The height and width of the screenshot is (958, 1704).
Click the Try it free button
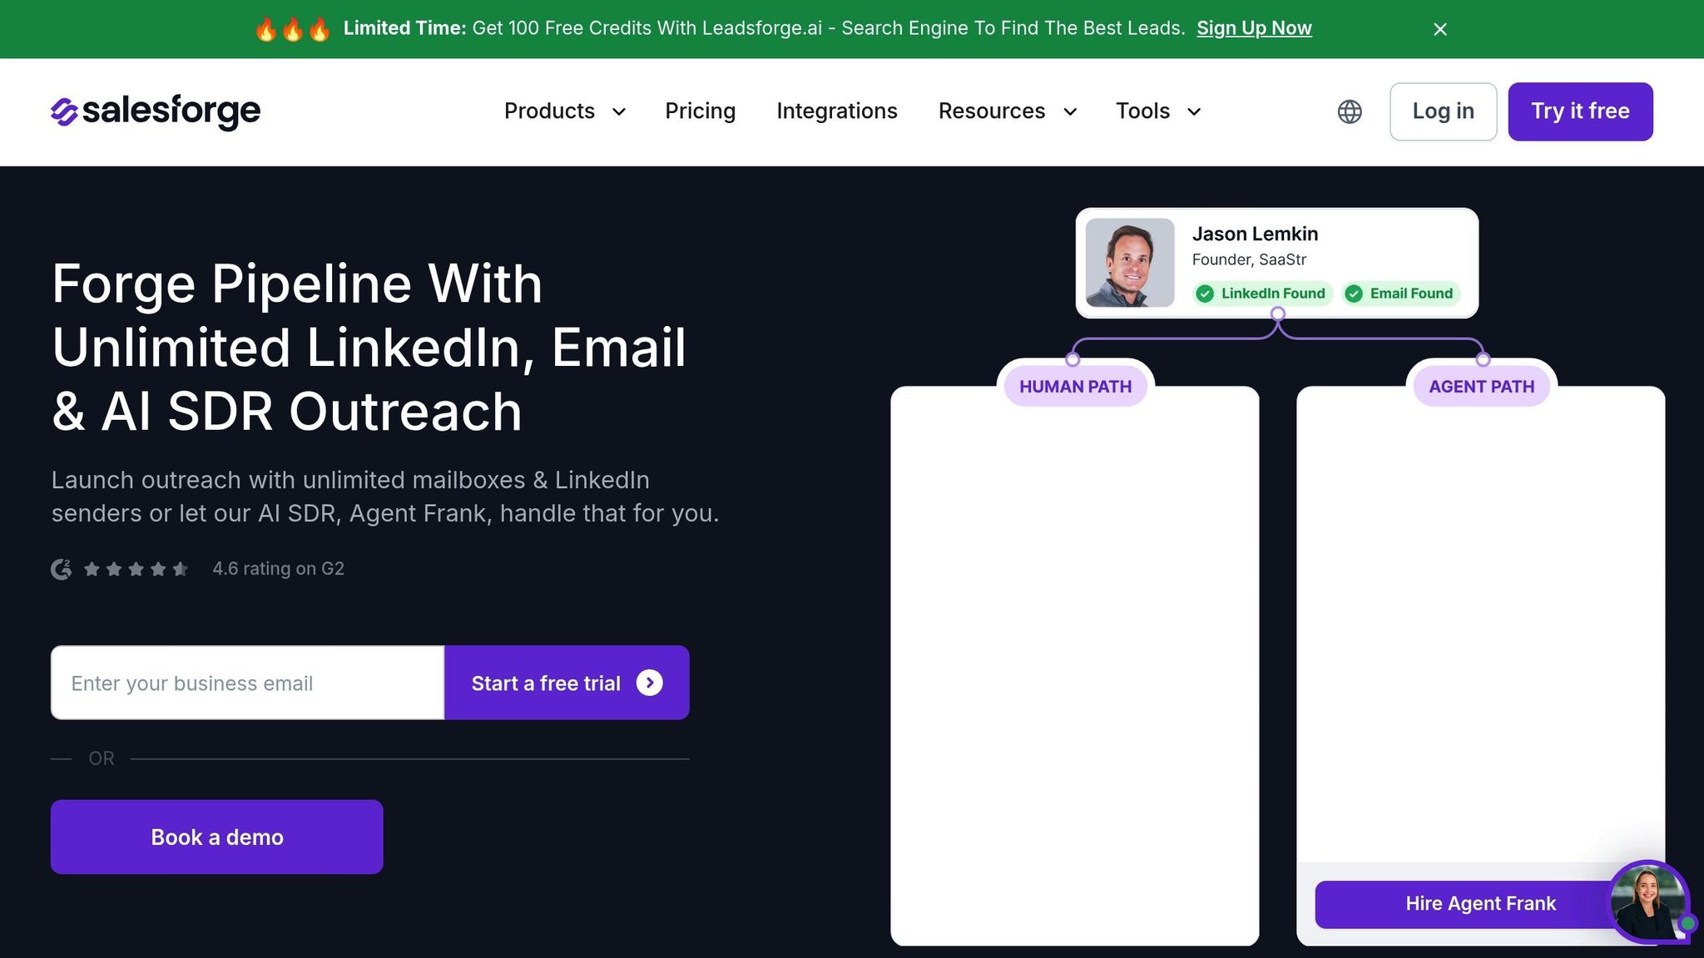(1580, 111)
